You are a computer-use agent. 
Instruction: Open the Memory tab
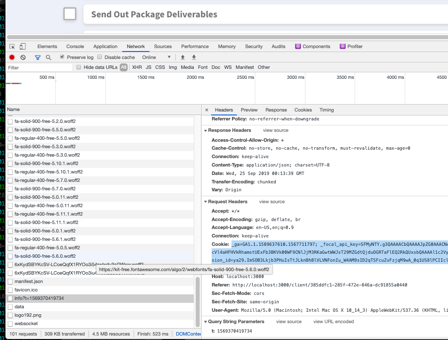coord(227,47)
